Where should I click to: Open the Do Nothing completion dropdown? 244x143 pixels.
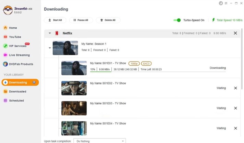click(100, 141)
